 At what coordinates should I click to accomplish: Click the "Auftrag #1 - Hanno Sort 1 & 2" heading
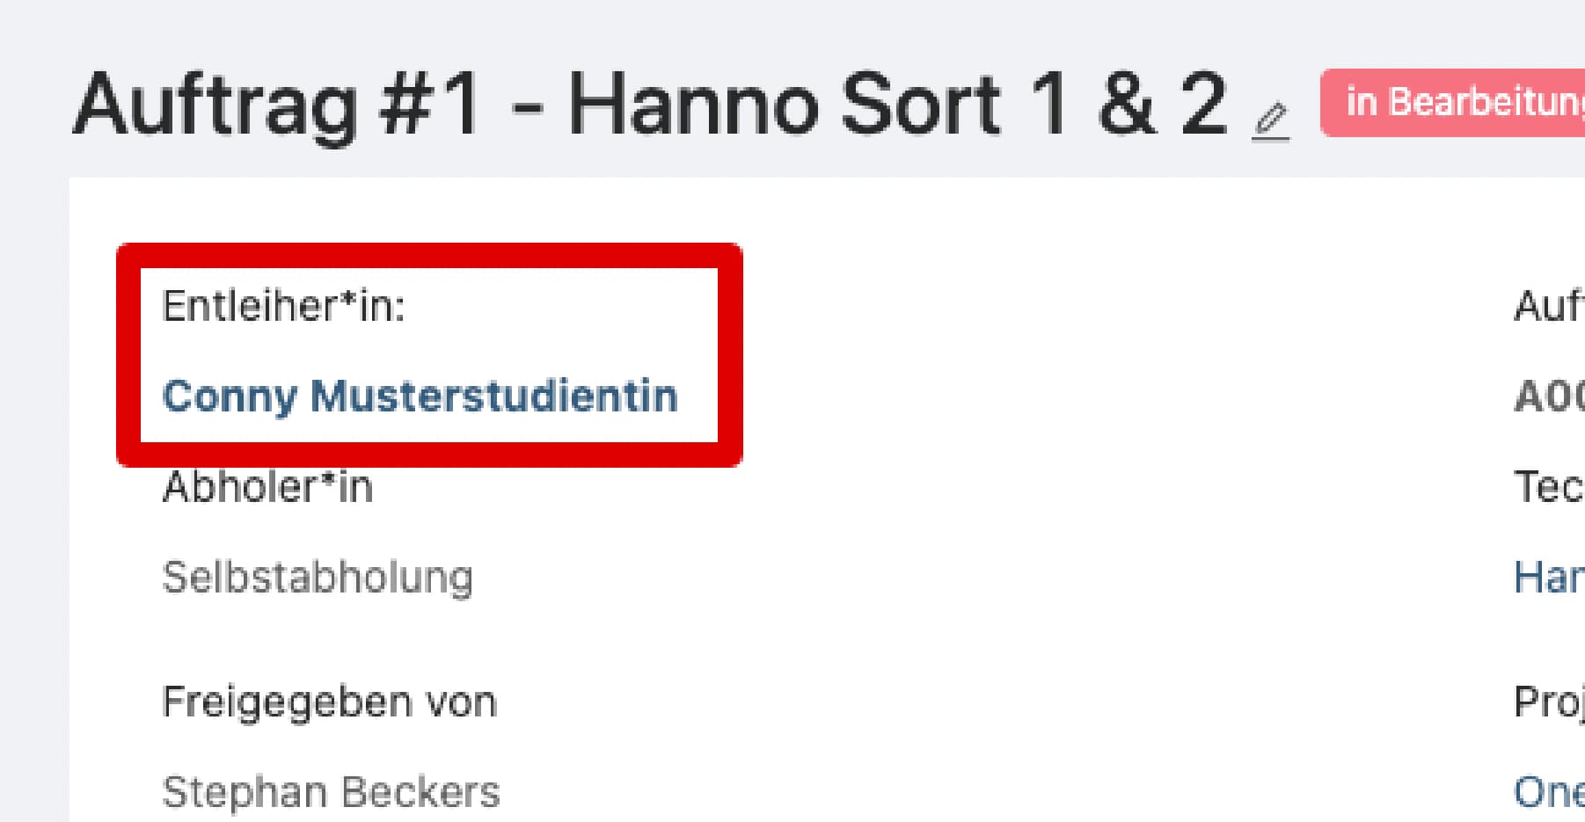tap(649, 105)
